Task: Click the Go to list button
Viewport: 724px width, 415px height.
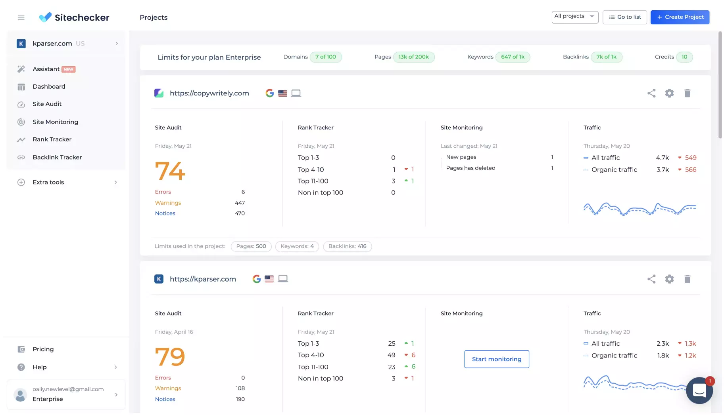Action: click(x=625, y=17)
